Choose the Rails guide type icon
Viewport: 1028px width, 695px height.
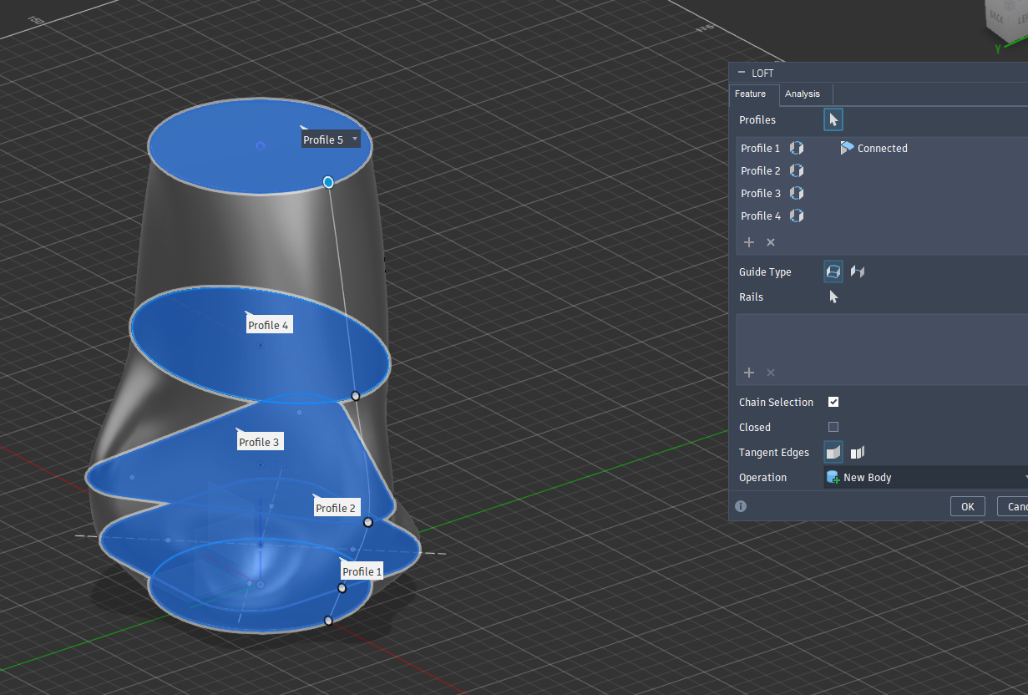(x=833, y=271)
